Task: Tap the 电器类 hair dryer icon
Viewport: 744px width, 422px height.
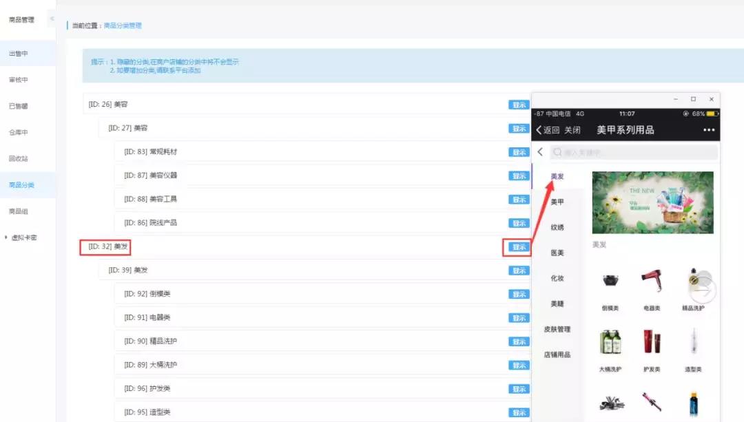Action: pos(652,281)
